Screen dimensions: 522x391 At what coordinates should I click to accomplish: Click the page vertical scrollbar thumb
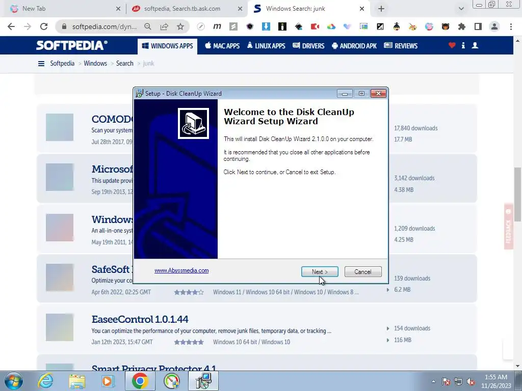click(518, 194)
